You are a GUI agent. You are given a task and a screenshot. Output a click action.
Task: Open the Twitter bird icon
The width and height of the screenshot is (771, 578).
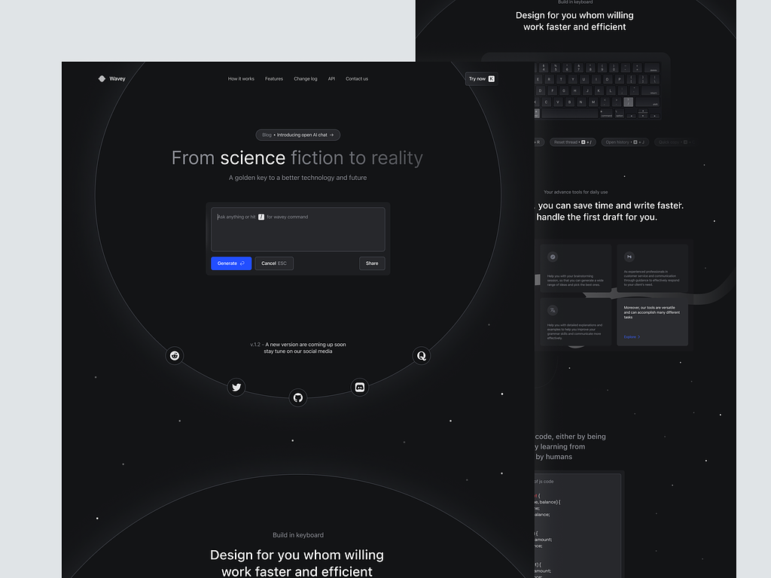(236, 387)
